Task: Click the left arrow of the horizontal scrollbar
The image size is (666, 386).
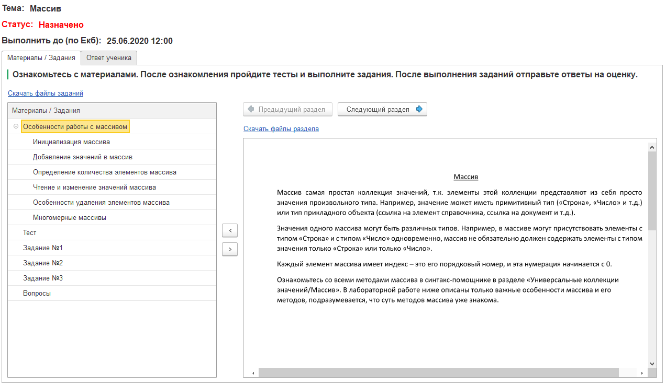Action: pyautogui.click(x=253, y=372)
